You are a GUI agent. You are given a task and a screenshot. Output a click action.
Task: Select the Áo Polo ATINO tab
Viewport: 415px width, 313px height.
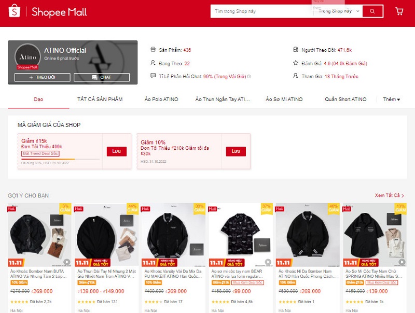[161, 99]
